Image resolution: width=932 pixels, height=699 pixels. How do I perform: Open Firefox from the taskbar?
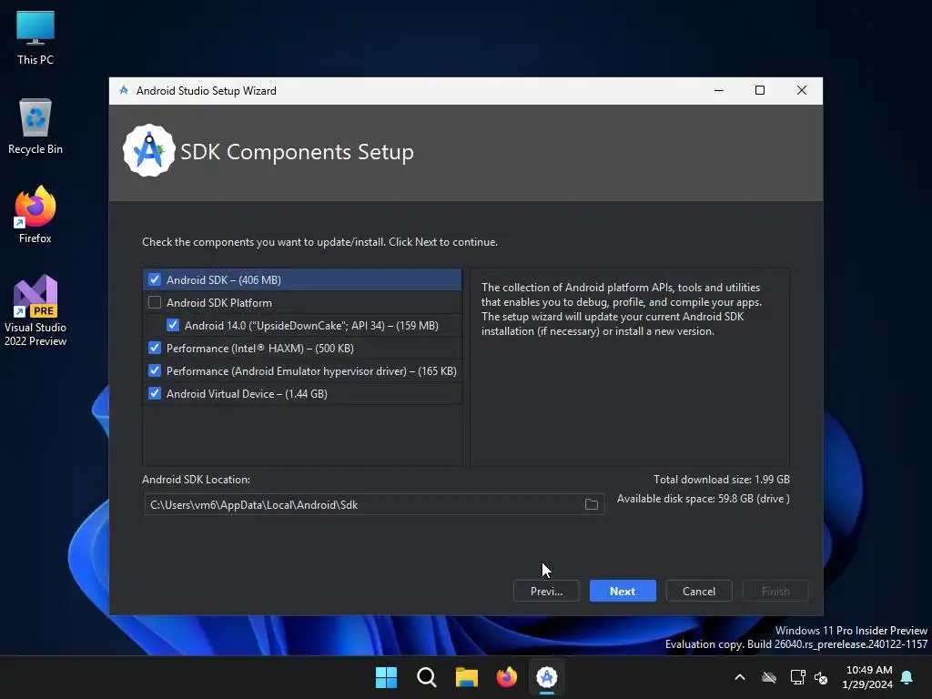[506, 677]
